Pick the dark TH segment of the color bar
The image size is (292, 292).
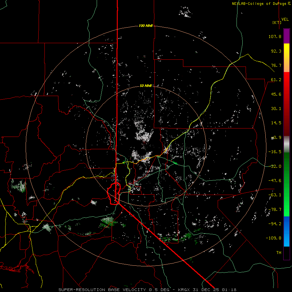[286, 253]
